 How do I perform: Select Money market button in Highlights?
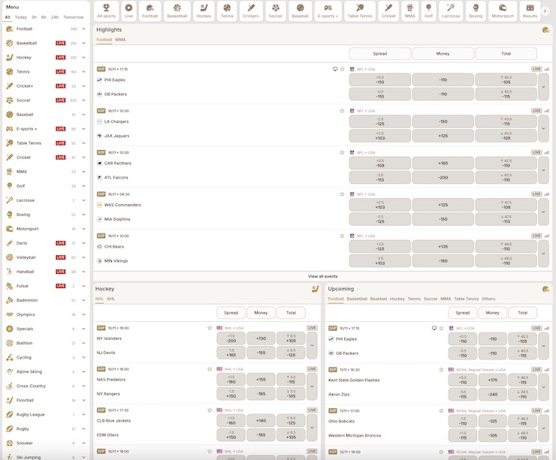point(443,53)
